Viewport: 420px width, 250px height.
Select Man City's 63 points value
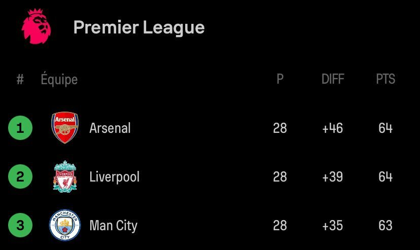click(x=386, y=225)
